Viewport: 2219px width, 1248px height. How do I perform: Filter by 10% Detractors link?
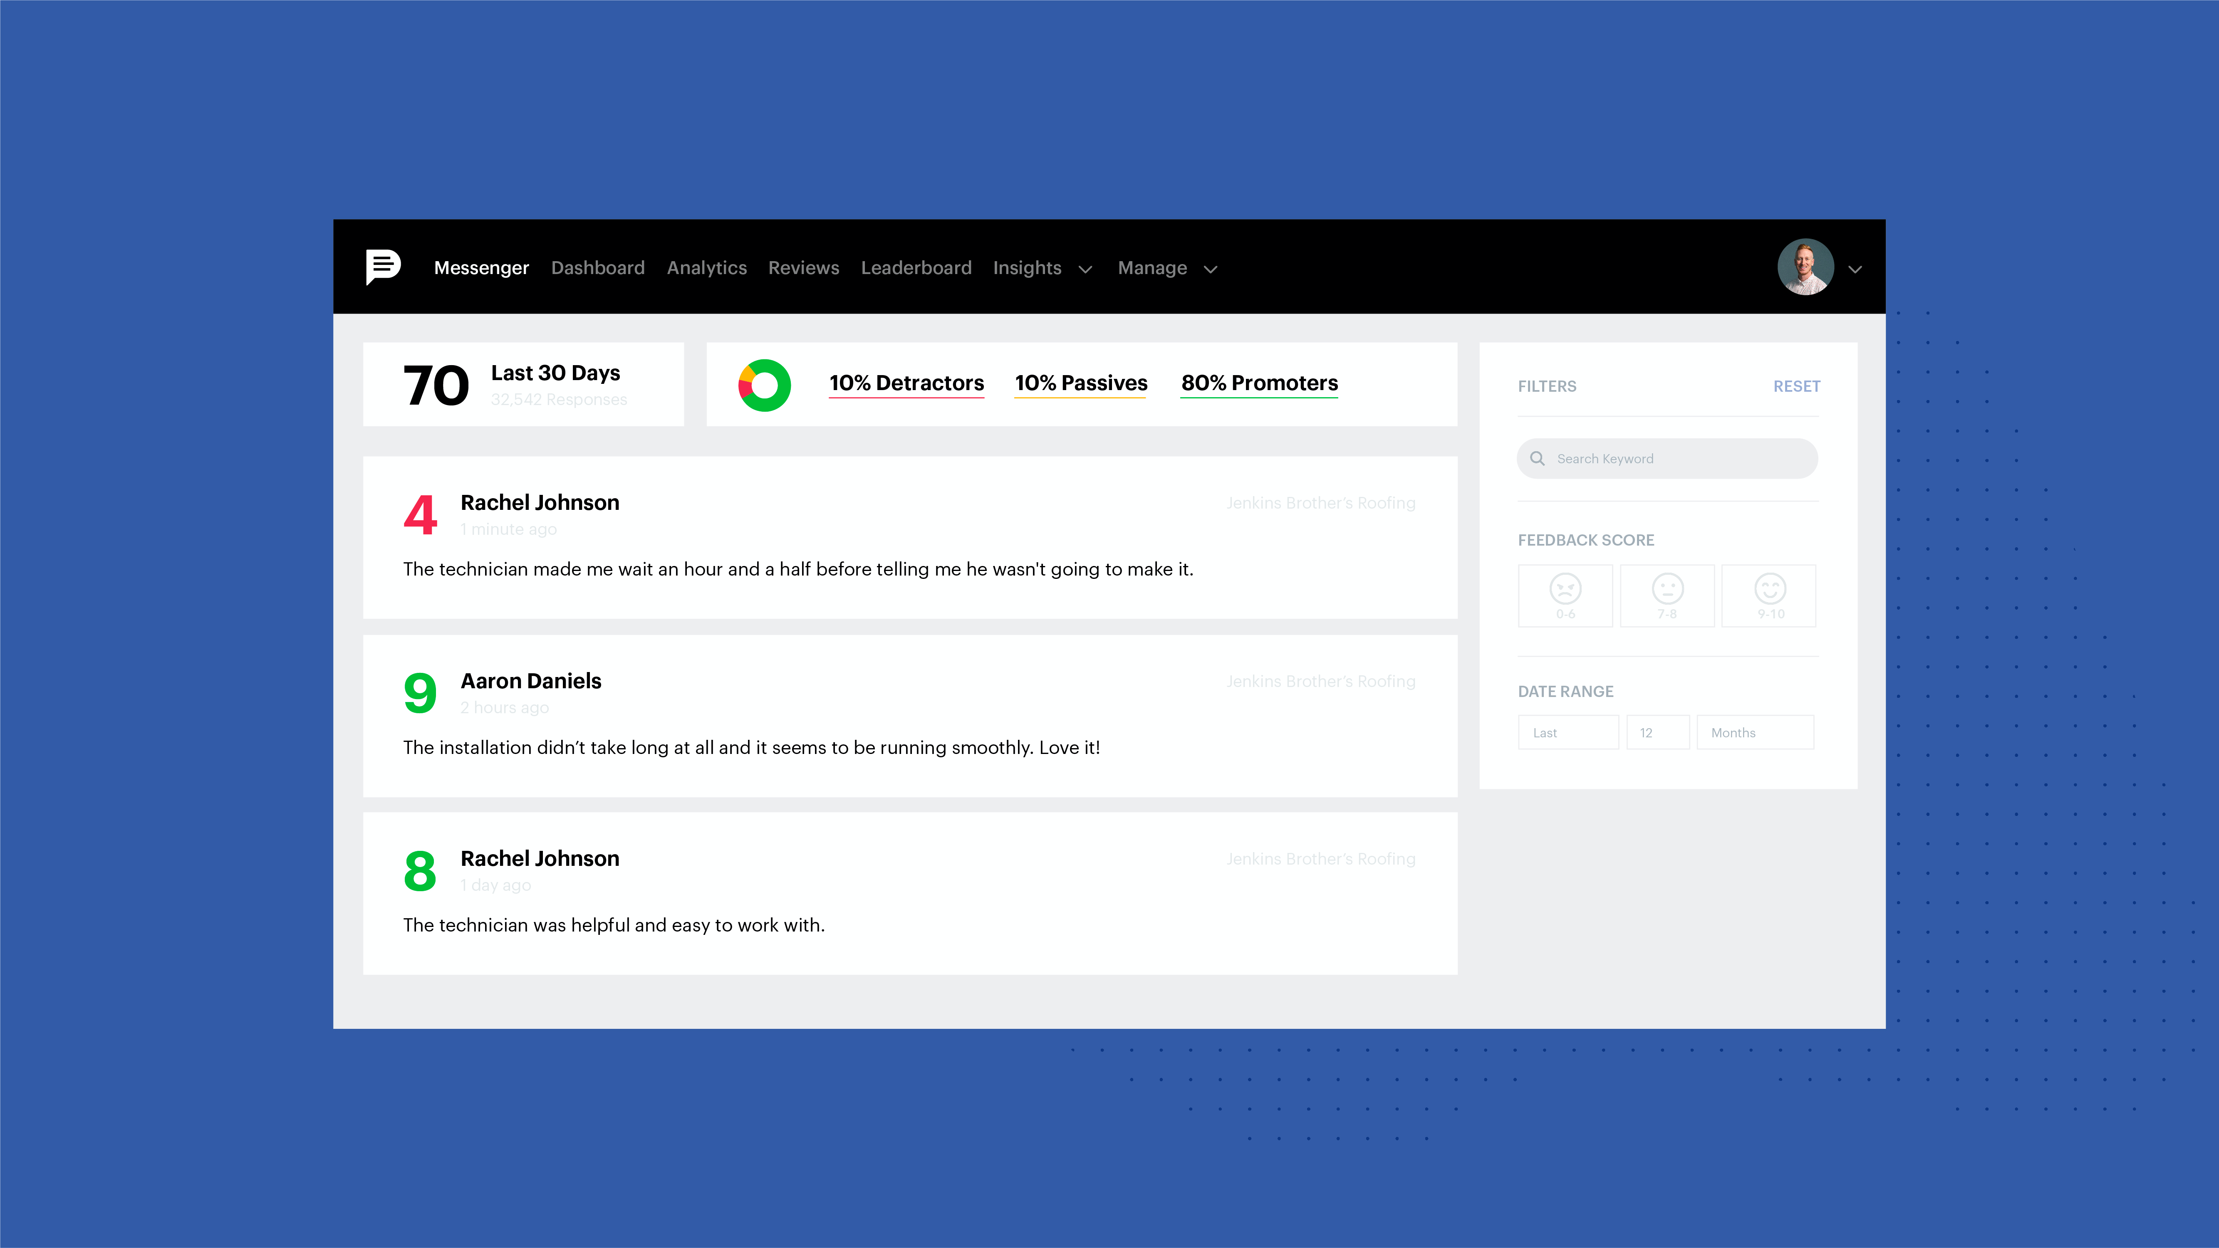(906, 383)
